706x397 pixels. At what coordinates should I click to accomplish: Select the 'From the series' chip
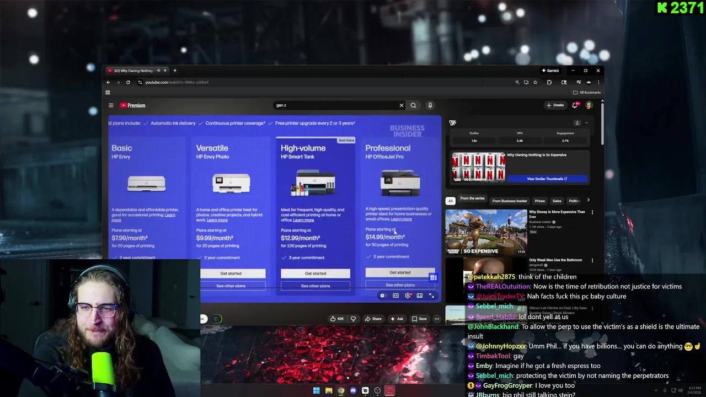coord(472,199)
